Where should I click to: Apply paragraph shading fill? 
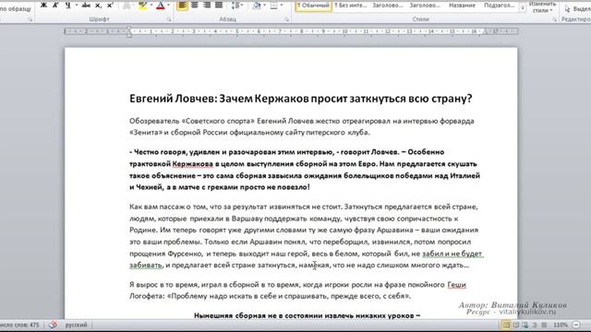(257, 5)
